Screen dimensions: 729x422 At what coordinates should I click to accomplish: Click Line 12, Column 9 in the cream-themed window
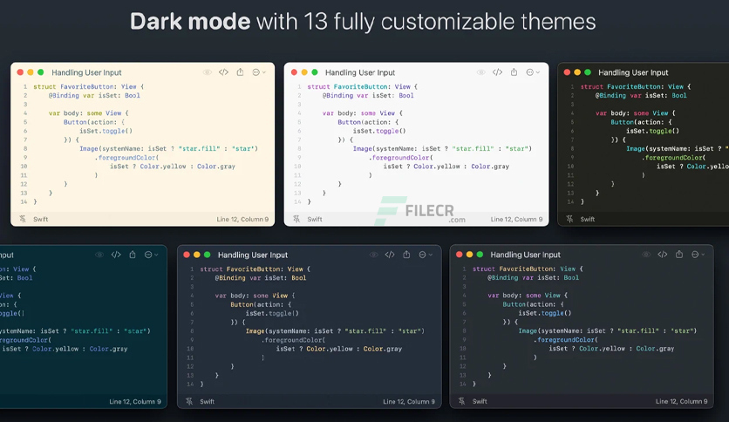click(242, 219)
